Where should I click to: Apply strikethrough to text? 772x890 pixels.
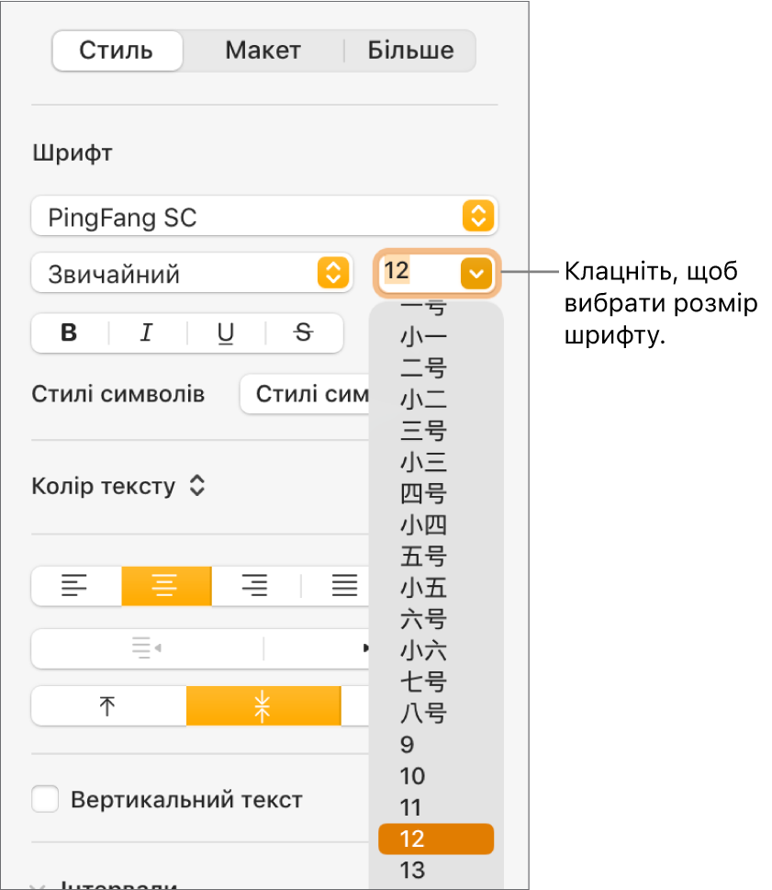(x=304, y=333)
